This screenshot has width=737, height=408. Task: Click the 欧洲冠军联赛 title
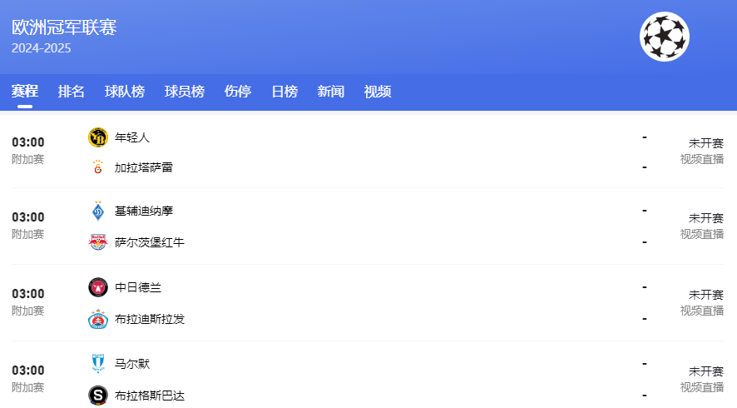tap(64, 27)
